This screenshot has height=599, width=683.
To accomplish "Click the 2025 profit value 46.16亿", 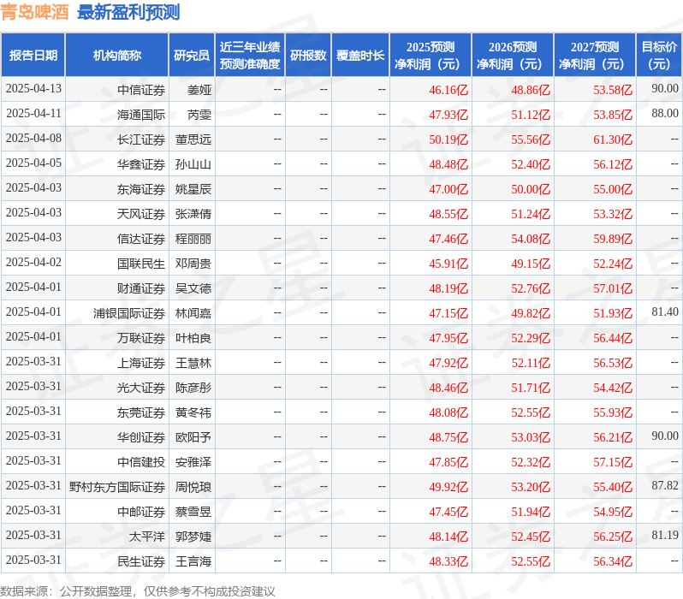I will pyautogui.click(x=448, y=90).
